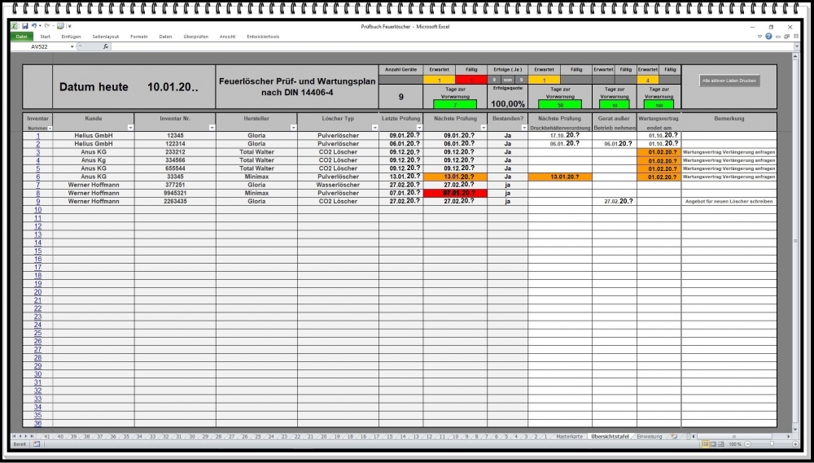The image size is (814, 463).
Task: Open inventory number 7 hyperlink
Action: [x=37, y=185]
